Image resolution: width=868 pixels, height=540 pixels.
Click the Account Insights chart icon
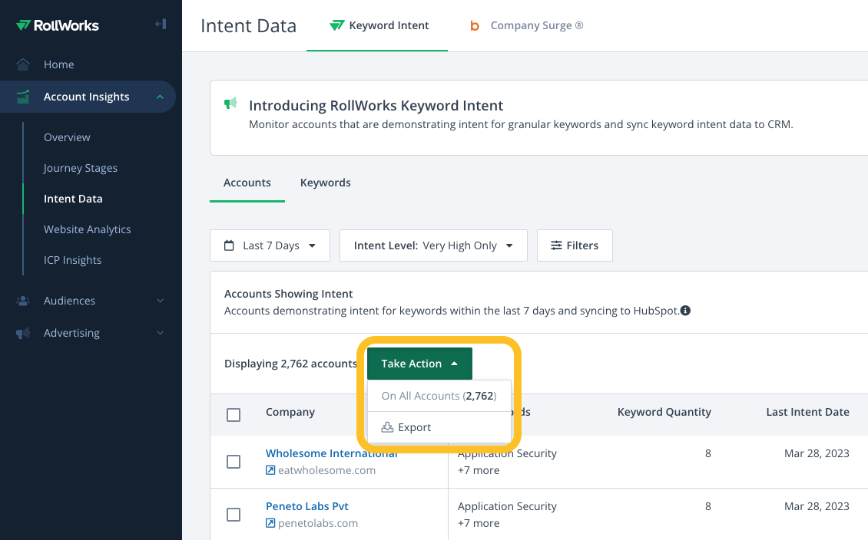[23, 97]
